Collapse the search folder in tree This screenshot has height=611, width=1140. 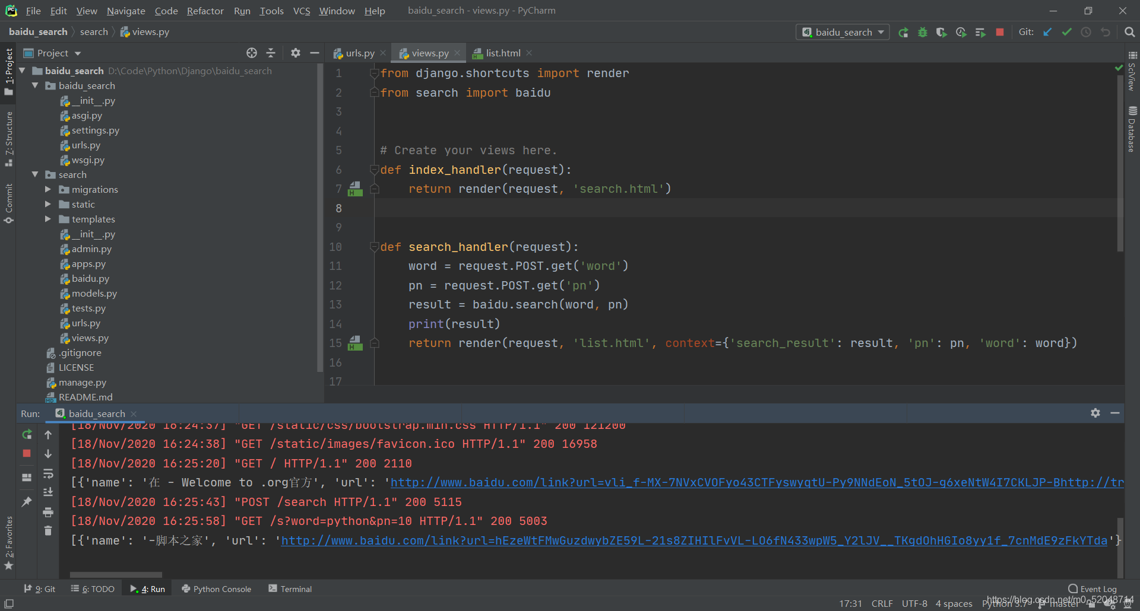tap(35, 174)
